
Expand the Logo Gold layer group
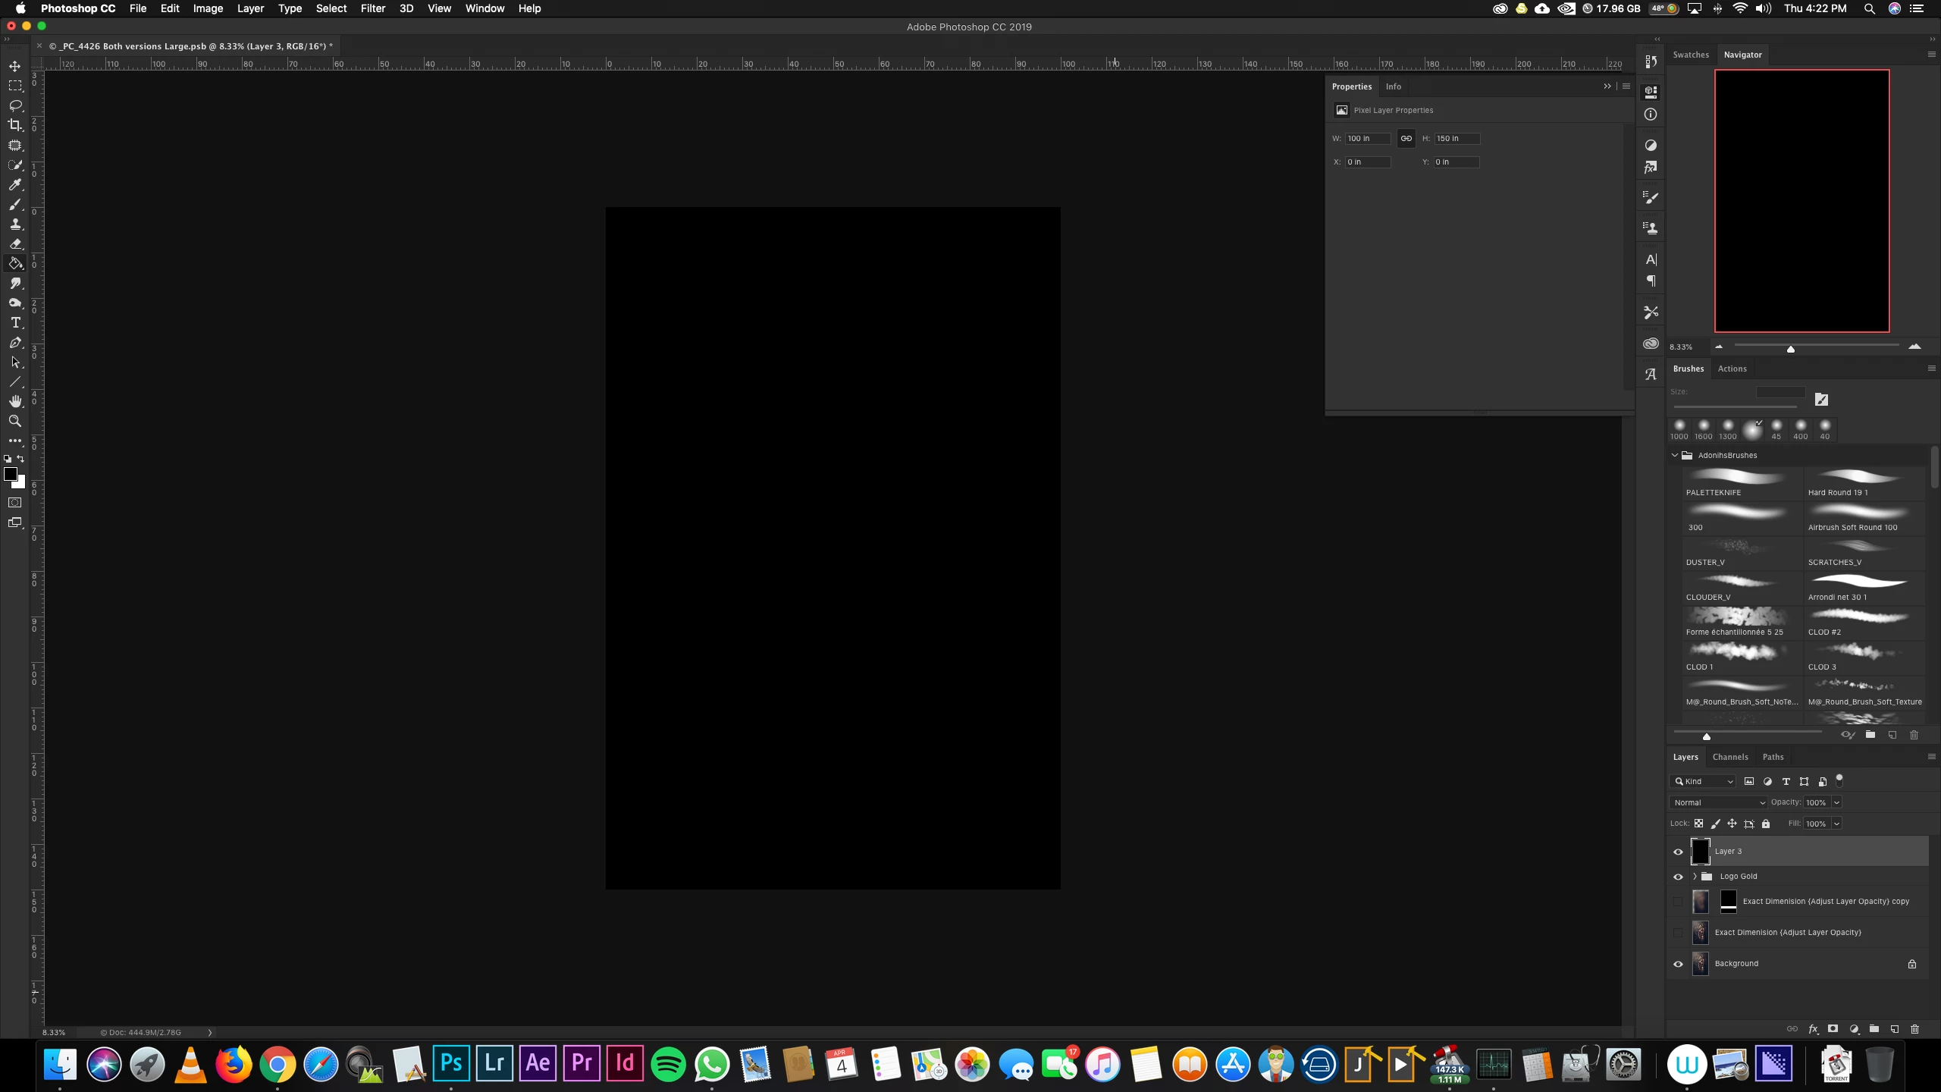pyautogui.click(x=1695, y=877)
